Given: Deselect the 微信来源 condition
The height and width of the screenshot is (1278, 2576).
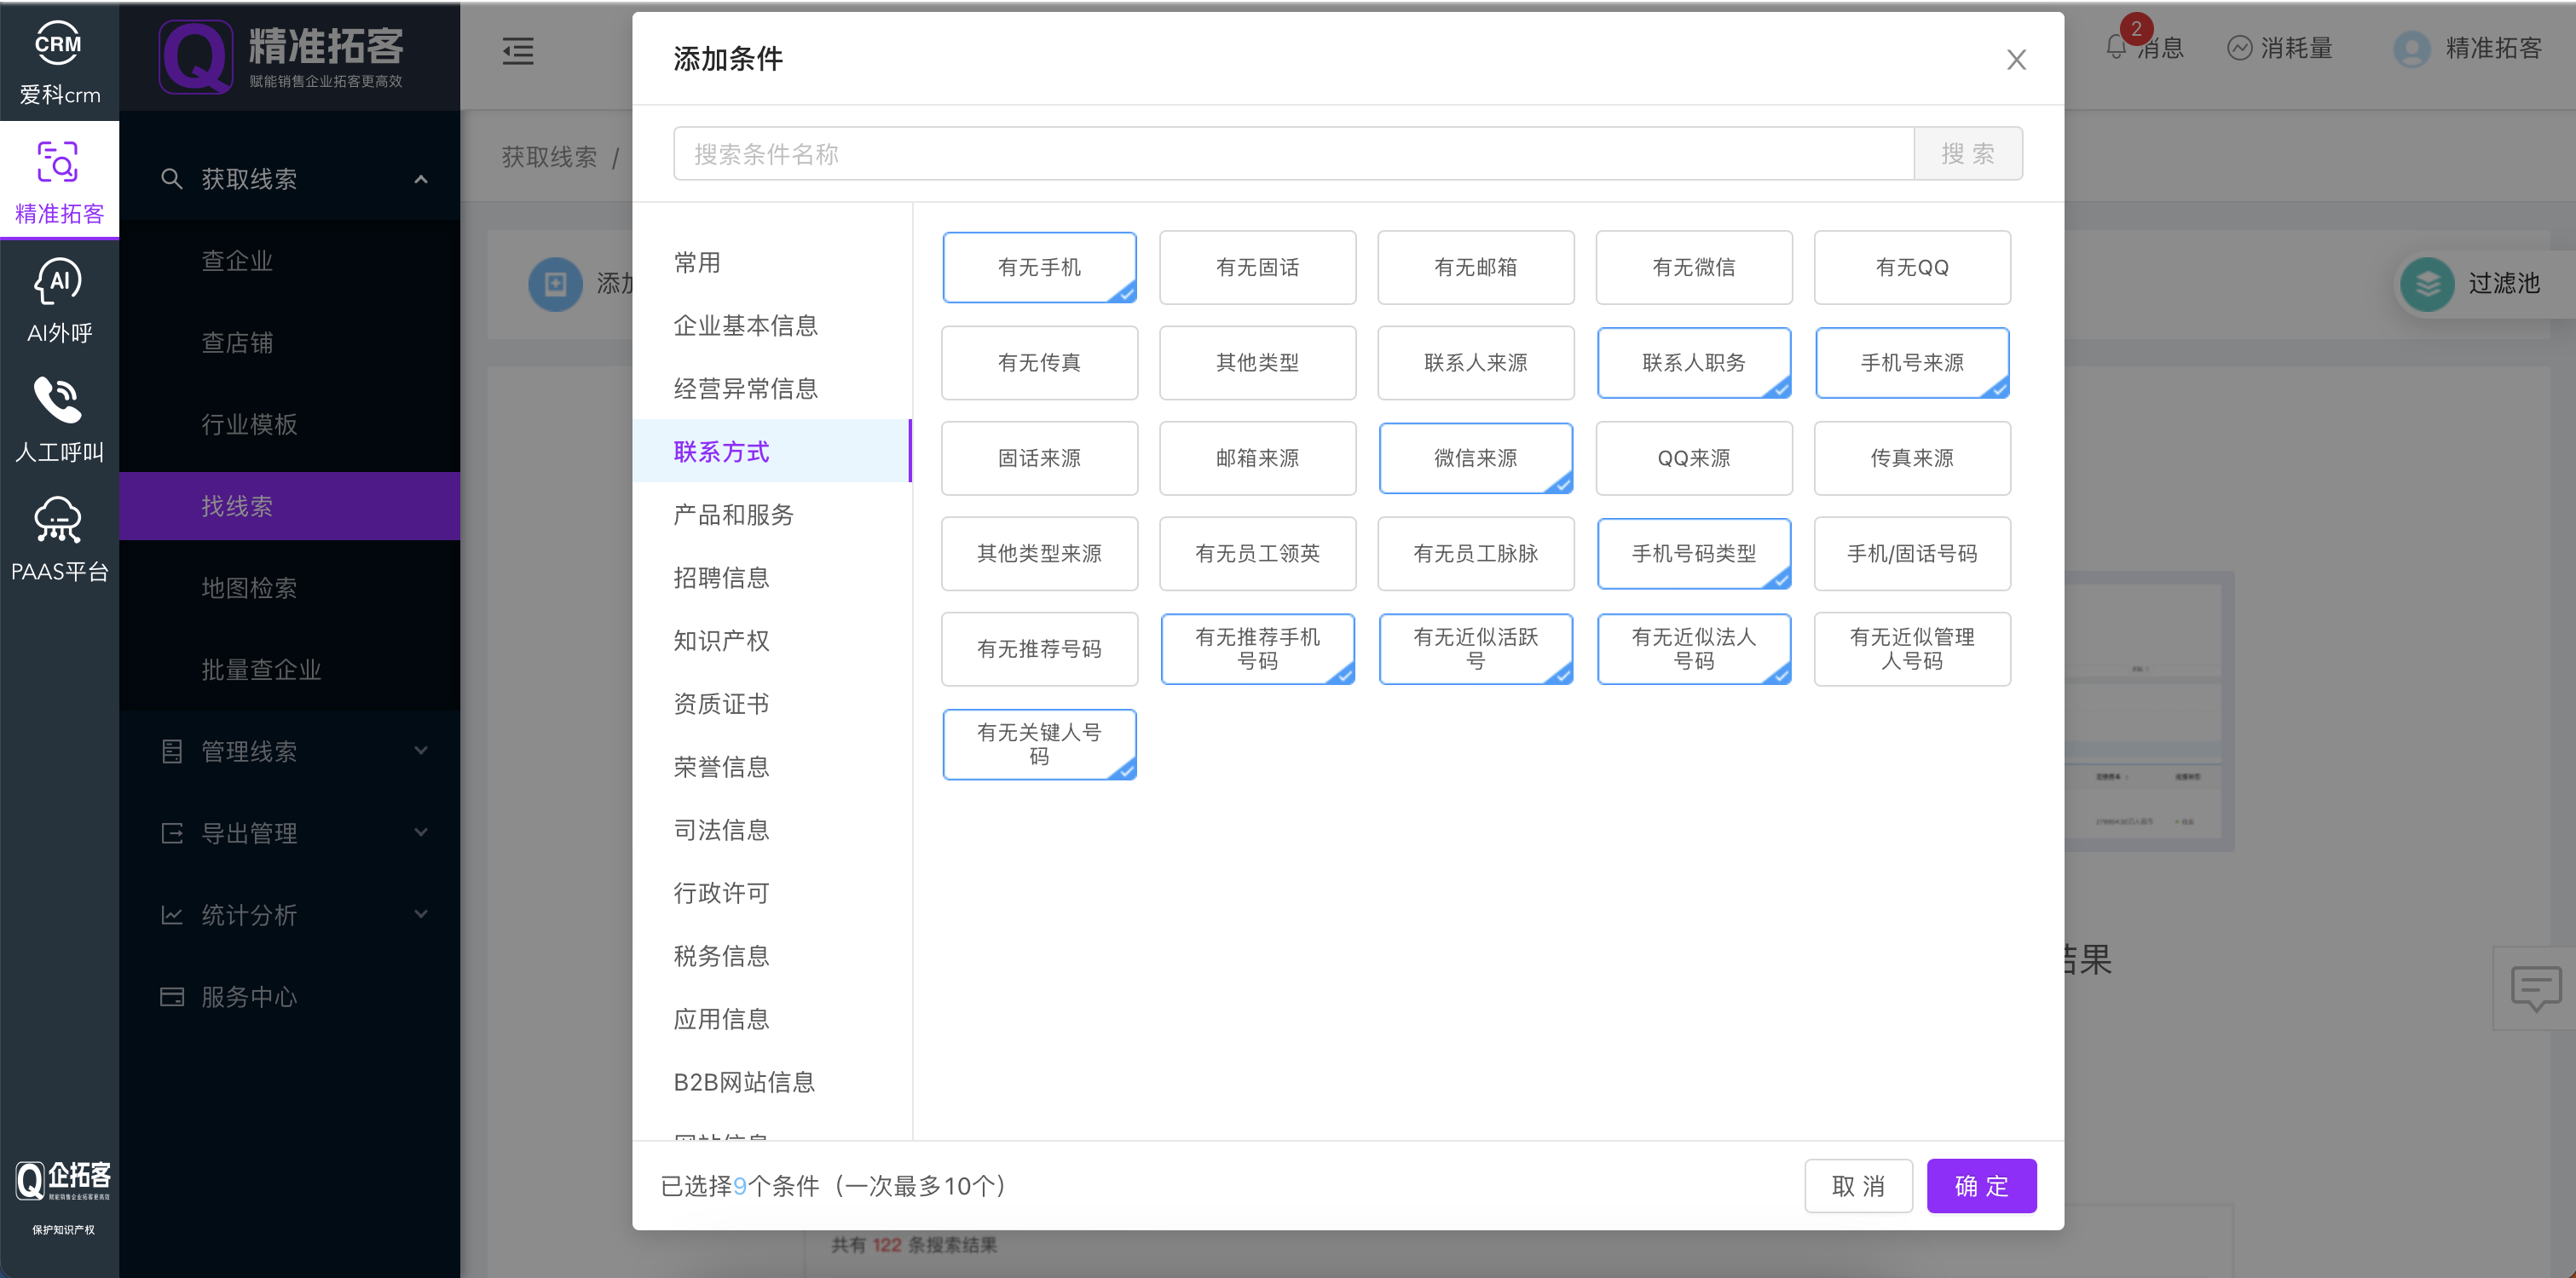Looking at the screenshot, I should (1475, 458).
